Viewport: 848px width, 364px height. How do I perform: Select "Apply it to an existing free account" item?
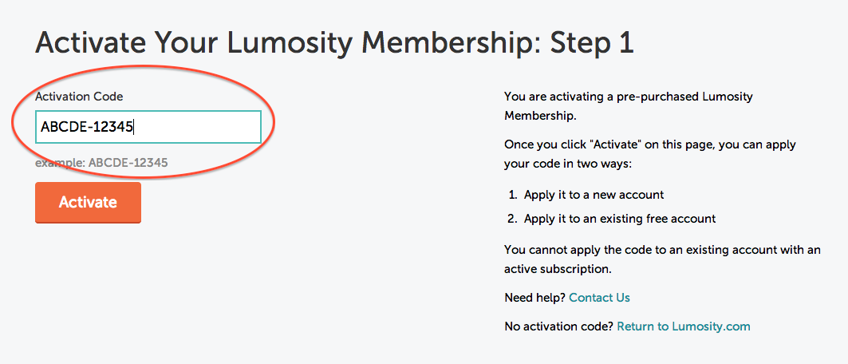tap(620, 219)
